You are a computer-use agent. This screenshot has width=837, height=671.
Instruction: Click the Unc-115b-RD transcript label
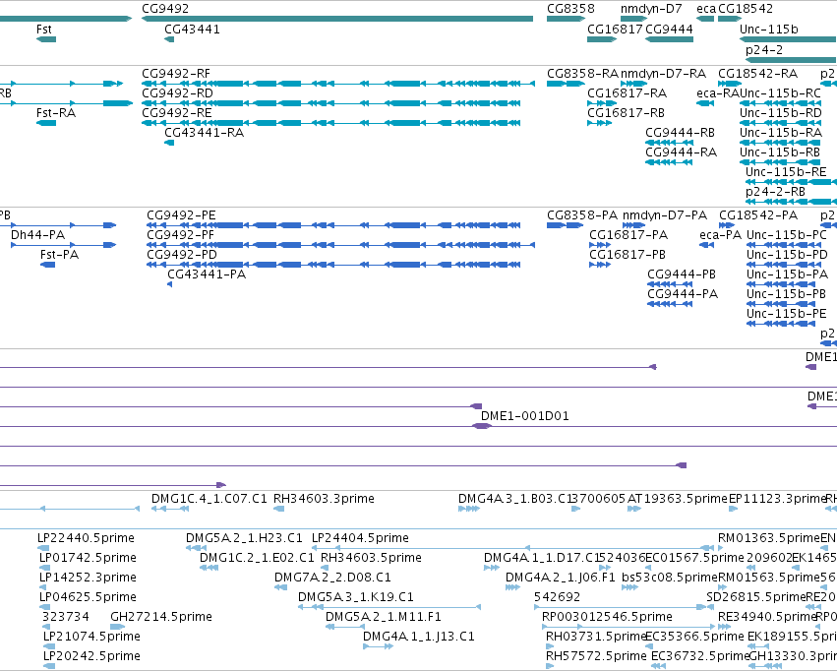click(781, 113)
